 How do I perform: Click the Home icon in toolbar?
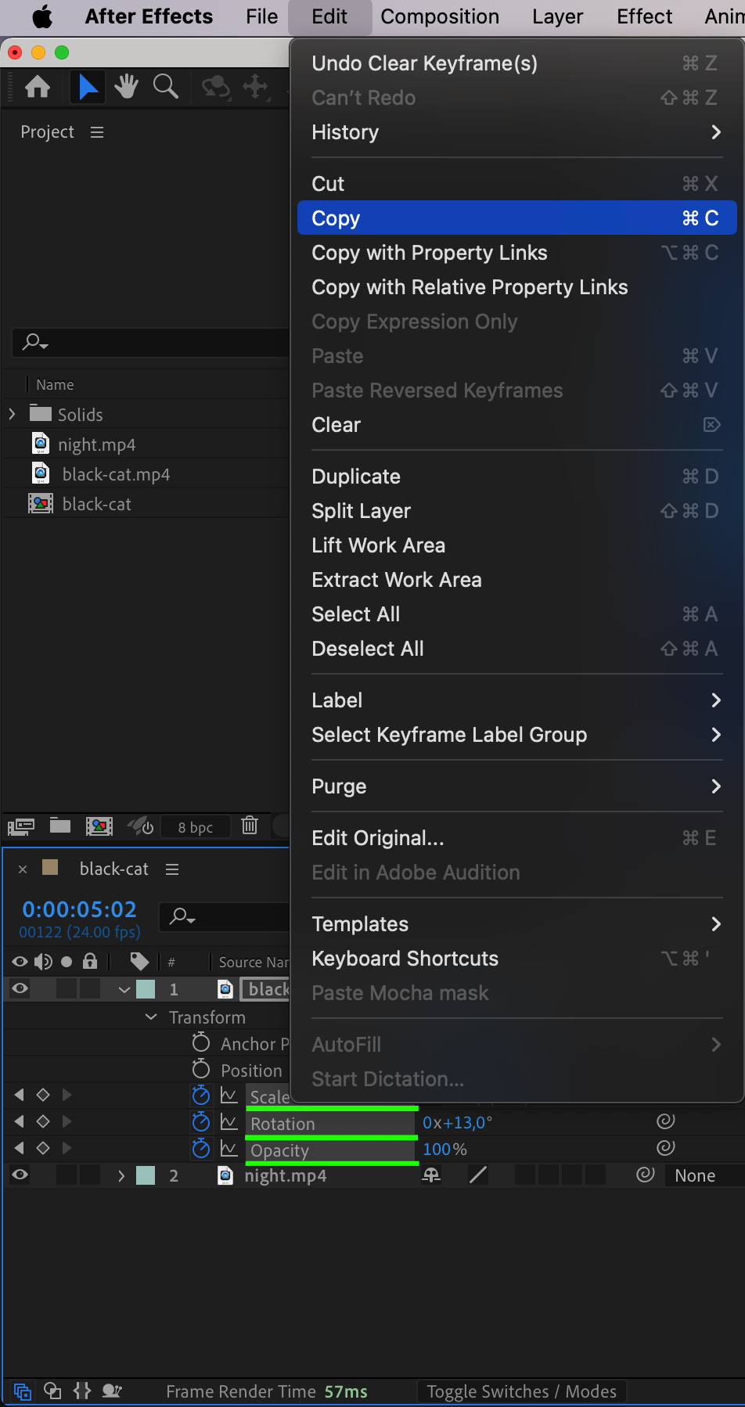38,86
